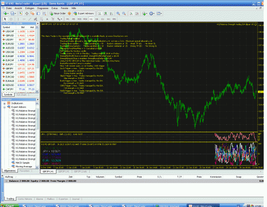Screen dimensions: 267x207
Task: Zoom out on the chart
Action: pyautogui.click(x=124, y=13)
